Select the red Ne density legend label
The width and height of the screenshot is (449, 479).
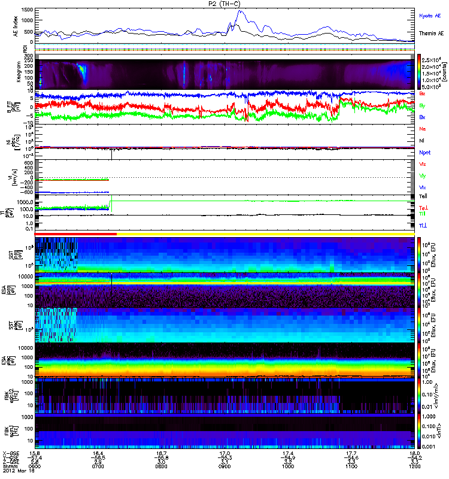[x=422, y=129]
